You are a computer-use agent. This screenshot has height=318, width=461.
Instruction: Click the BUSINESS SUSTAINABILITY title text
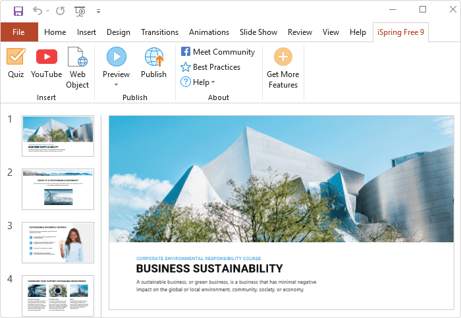click(209, 269)
